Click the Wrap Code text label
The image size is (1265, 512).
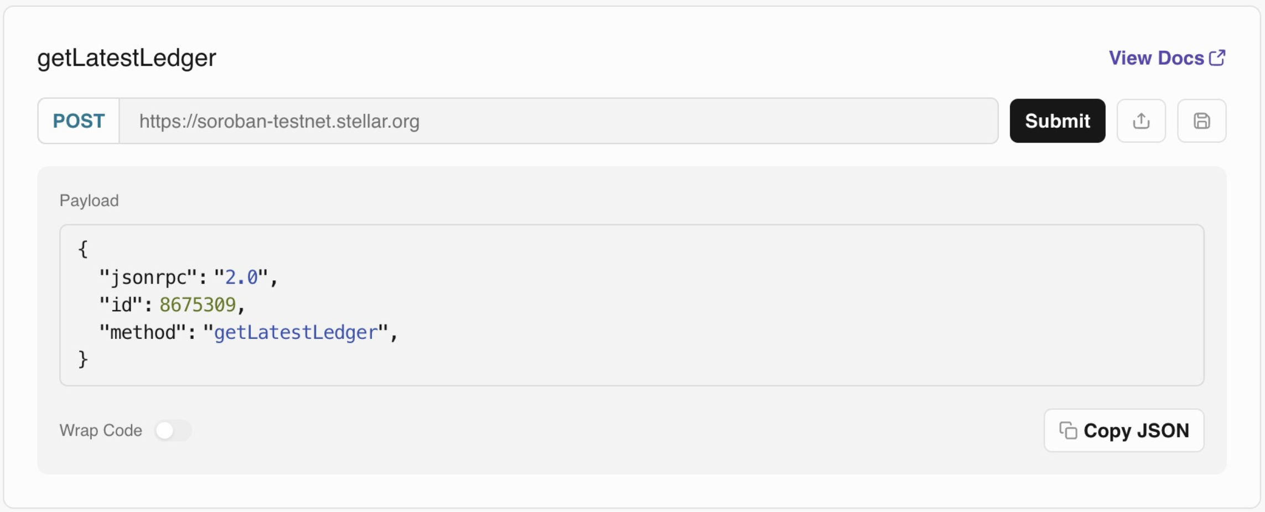pyautogui.click(x=101, y=430)
